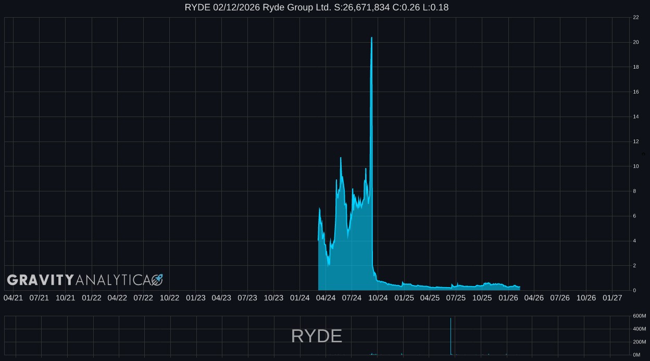Viewport: 650px width, 361px height.
Task: Click the chart title for Ryde Group Ltd.
Action: point(317,7)
